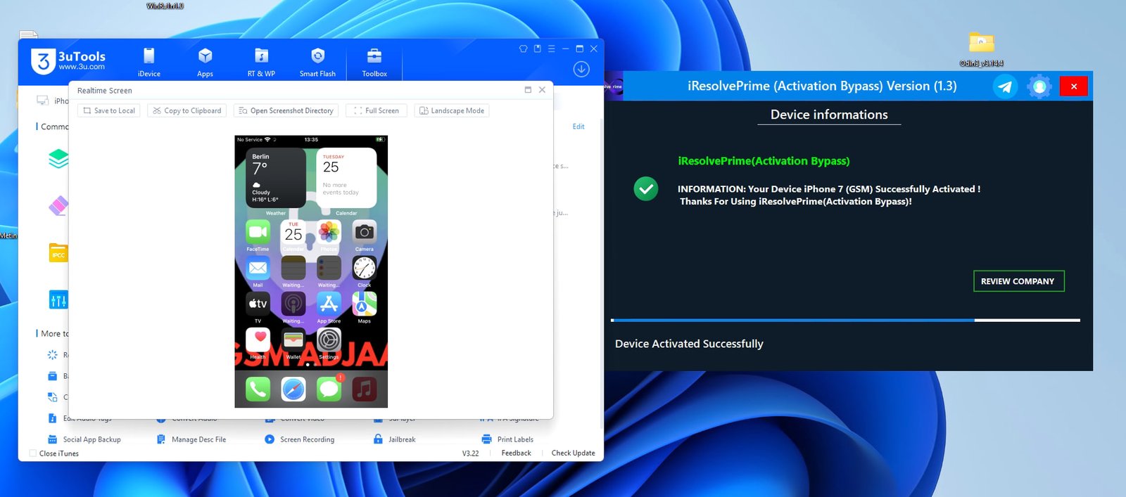Tap the Berlin Weather widget

(276, 178)
